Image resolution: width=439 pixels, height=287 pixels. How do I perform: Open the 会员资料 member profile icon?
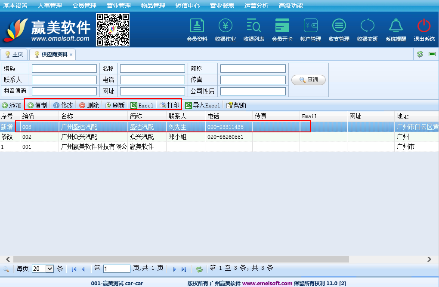tap(197, 27)
